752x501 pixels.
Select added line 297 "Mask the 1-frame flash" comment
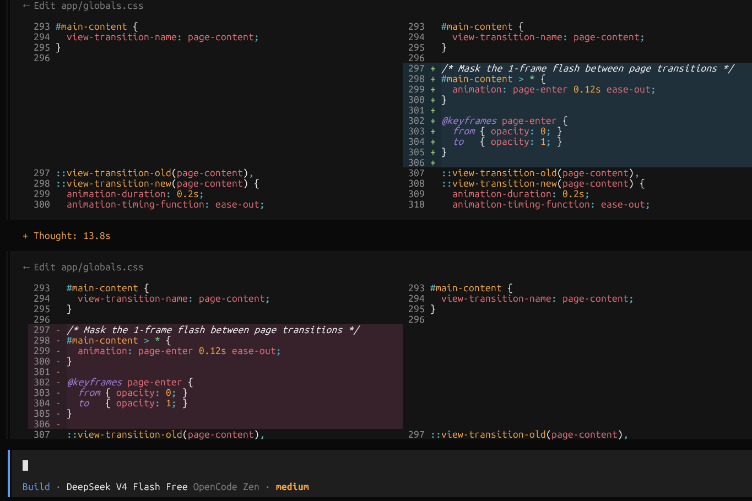coord(588,68)
